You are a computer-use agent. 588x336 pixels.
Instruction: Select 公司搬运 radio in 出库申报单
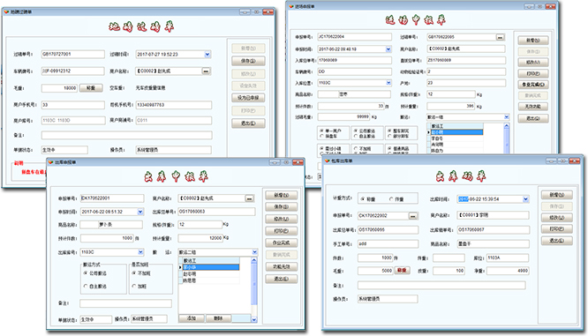pyautogui.click(x=86, y=273)
